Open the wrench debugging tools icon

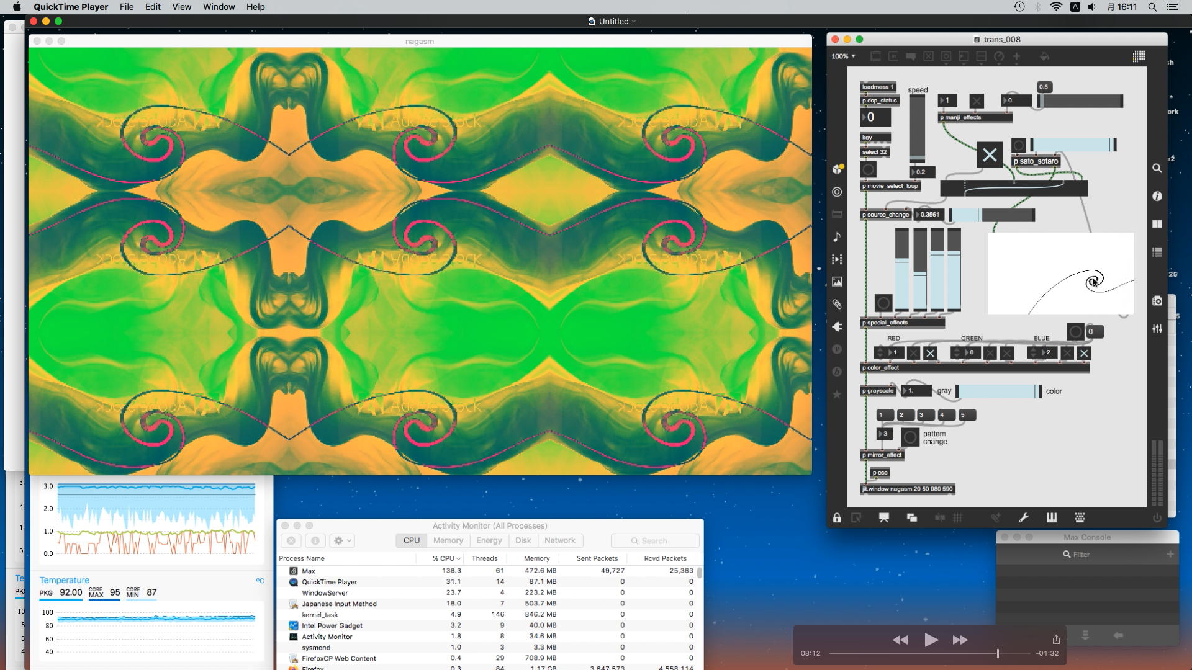coord(1024,518)
